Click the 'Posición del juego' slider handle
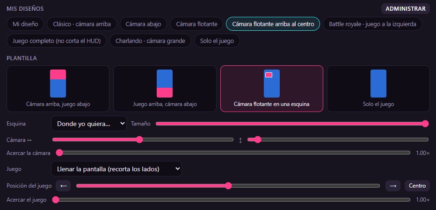The height and width of the screenshot is (210, 436). (x=228, y=186)
